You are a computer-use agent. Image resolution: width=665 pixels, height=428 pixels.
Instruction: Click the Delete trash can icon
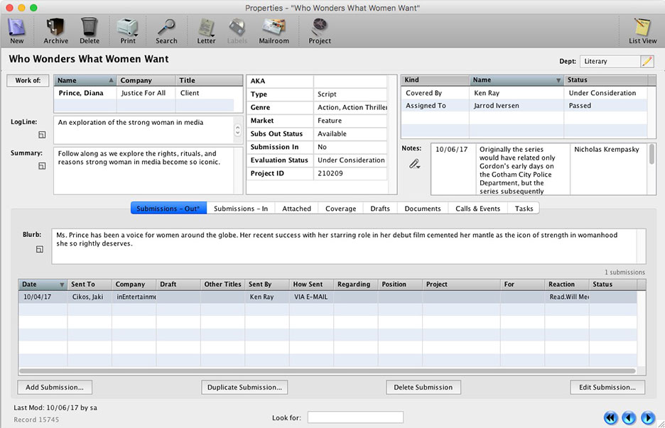coord(89,31)
